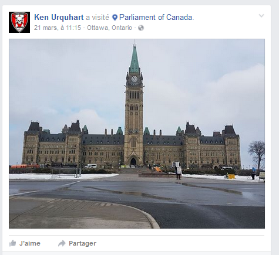Click the location pin icon beside Parliament
The width and height of the screenshot is (279, 255).
(115, 18)
